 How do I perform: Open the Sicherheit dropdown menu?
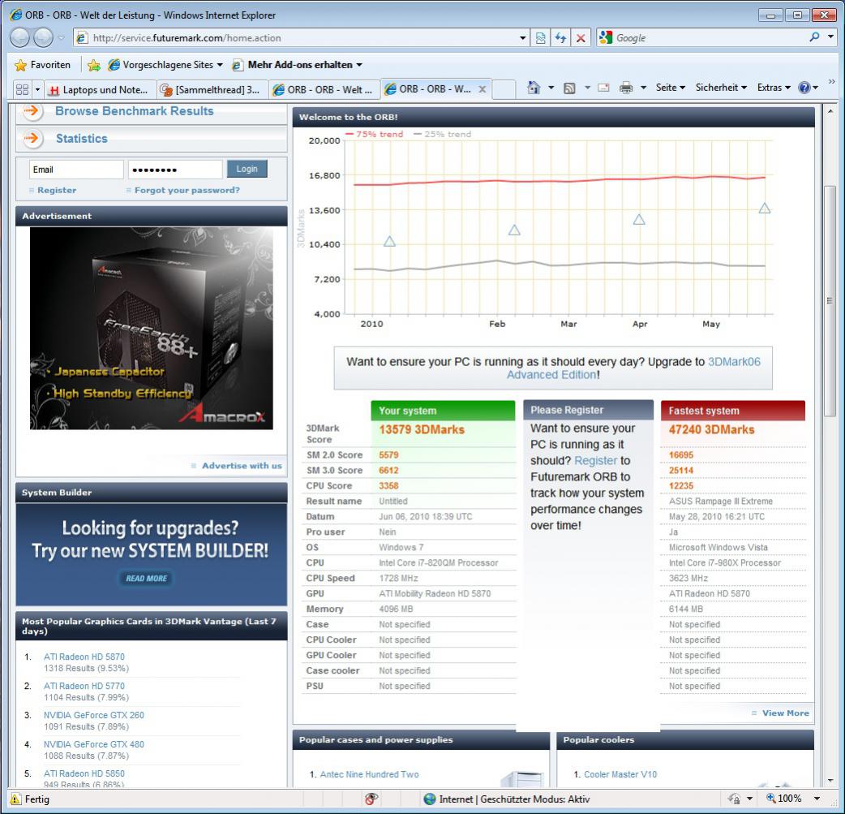click(720, 88)
